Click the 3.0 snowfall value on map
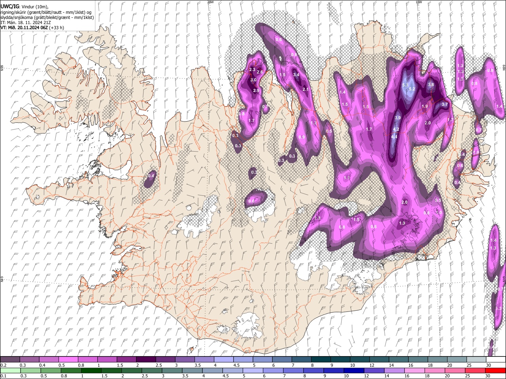506x379 pixels. 253,80
